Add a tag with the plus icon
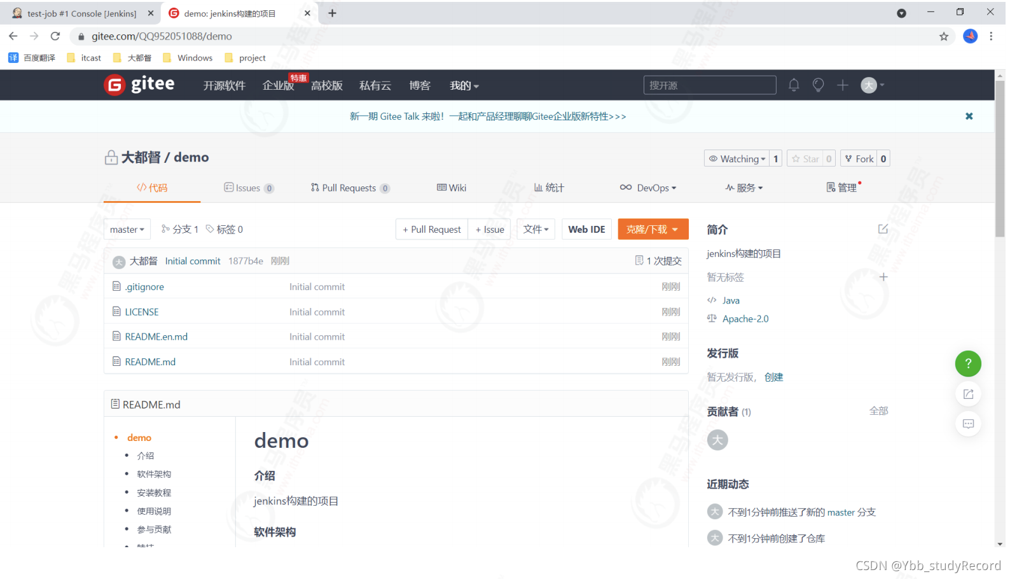 point(883,277)
